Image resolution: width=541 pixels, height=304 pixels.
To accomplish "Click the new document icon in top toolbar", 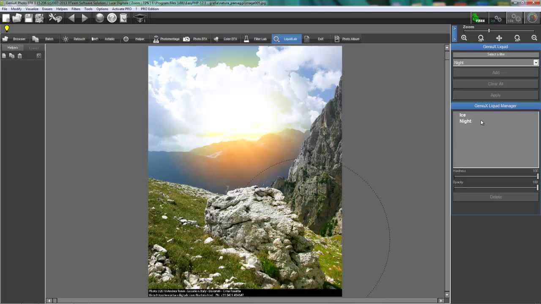I will pyautogui.click(x=6, y=18).
